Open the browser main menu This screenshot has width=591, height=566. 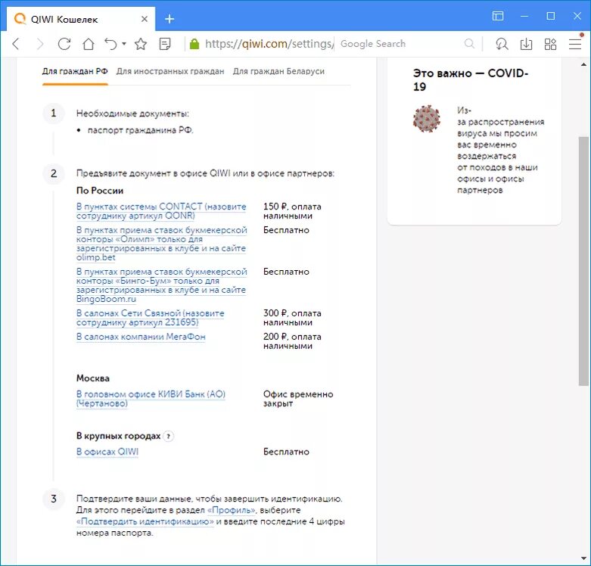pyautogui.click(x=575, y=44)
